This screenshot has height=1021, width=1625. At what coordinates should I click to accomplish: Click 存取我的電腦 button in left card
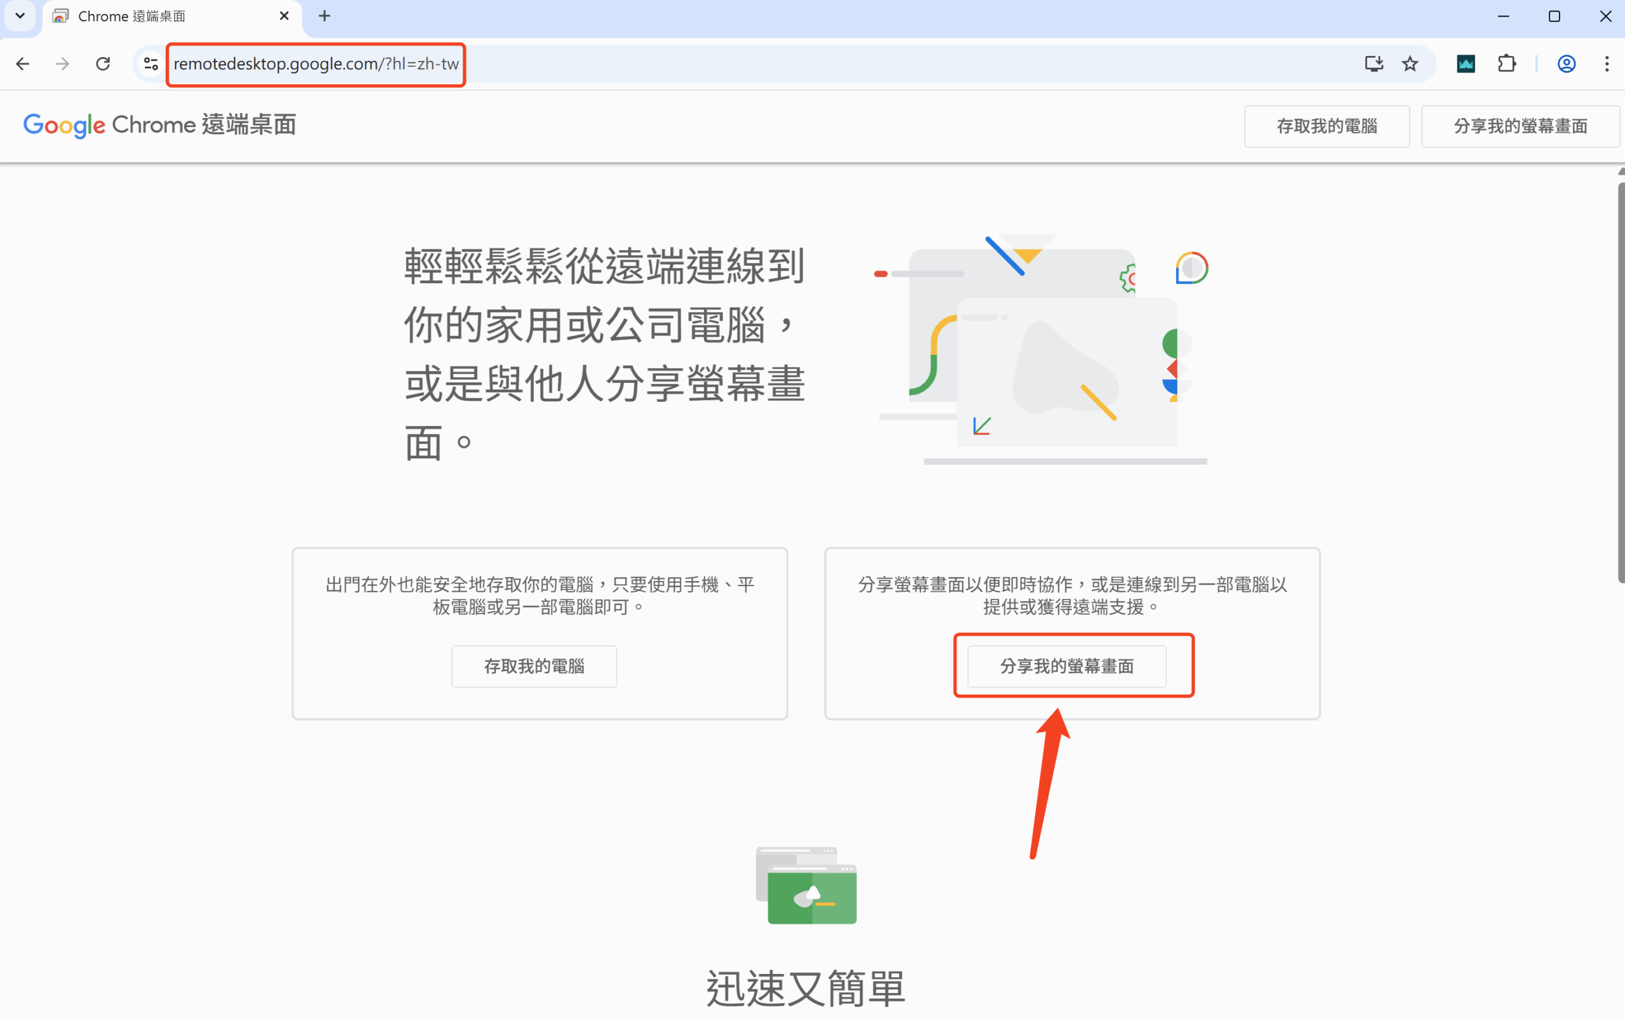pos(534,666)
